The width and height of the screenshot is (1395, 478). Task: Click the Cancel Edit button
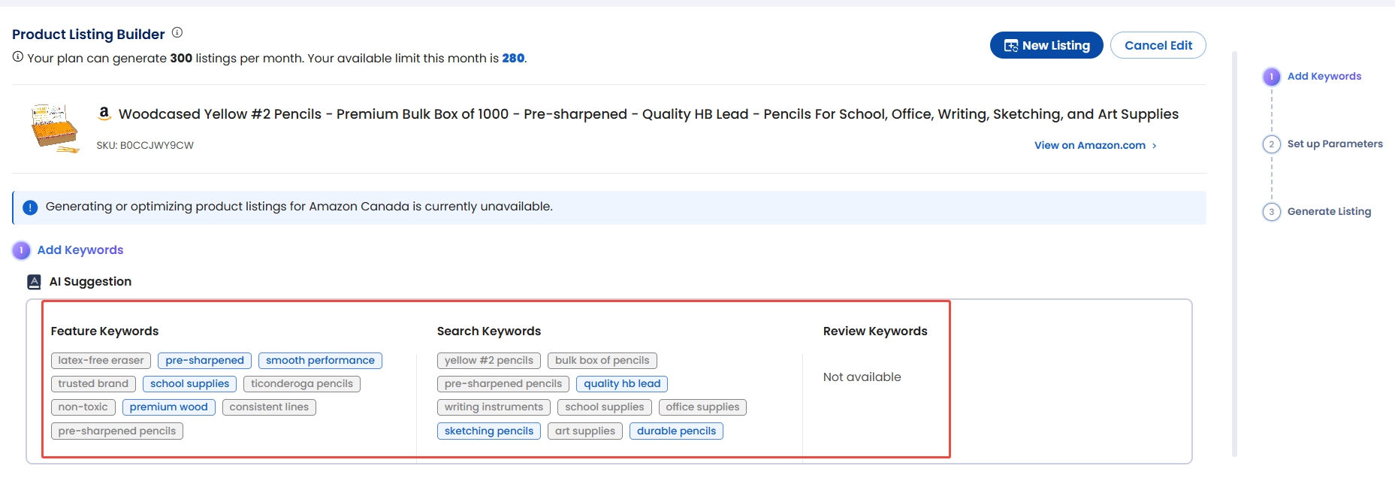click(x=1158, y=45)
